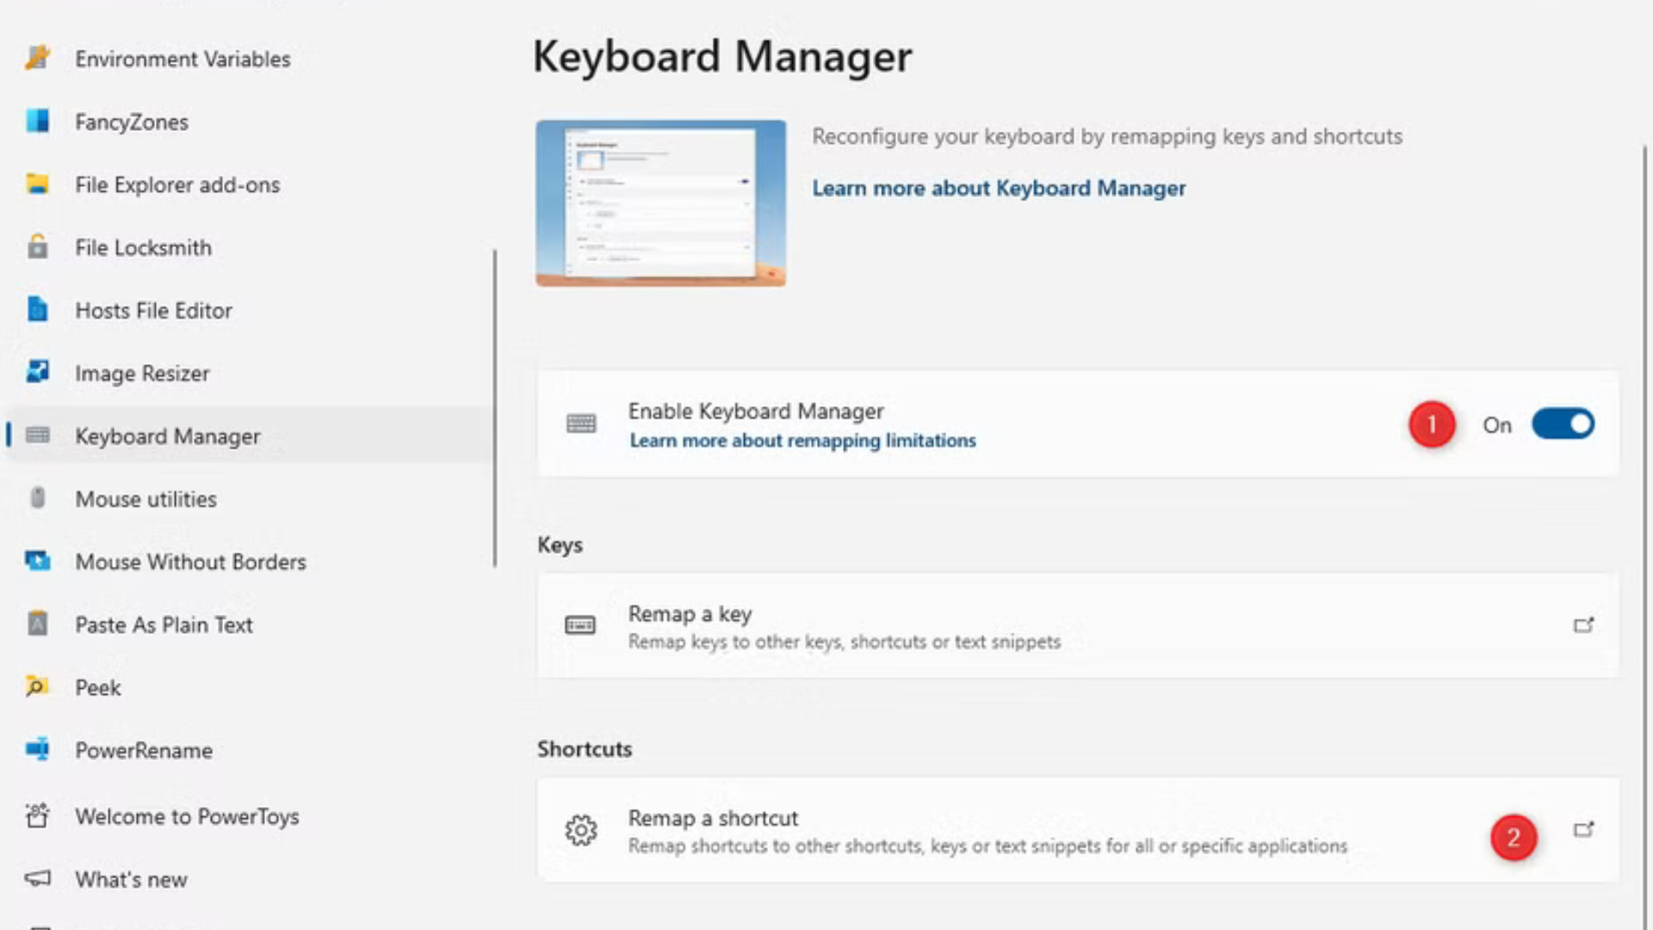Open Remap a key external-window icon
Image resolution: width=1653 pixels, height=930 pixels.
click(1583, 625)
